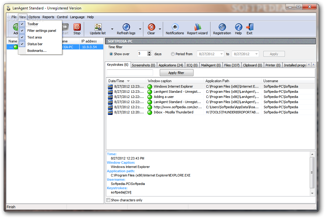Switch to MailAgent (0) tab
This screenshot has height=218, width=325.
pyautogui.click(x=211, y=65)
